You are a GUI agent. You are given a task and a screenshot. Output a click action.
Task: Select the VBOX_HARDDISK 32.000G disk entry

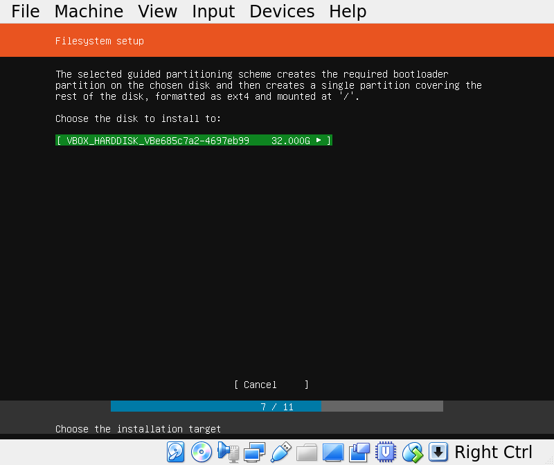click(194, 141)
